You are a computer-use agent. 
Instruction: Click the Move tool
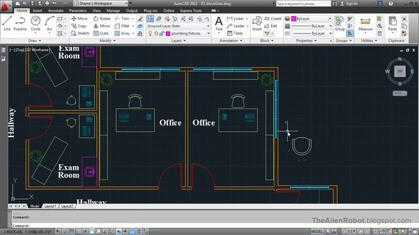pyautogui.click(x=79, y=19)
